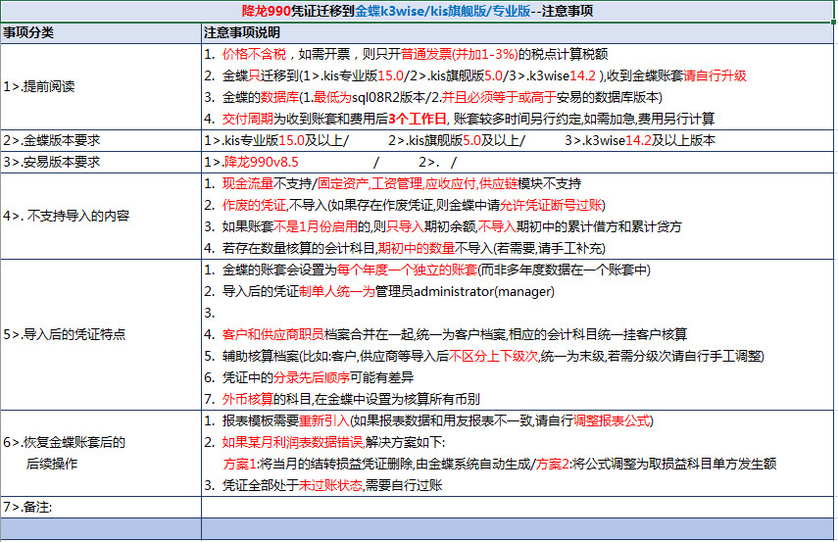
Task: Click the 1>.提前阅读 category cell
Action: click(101, 86)
